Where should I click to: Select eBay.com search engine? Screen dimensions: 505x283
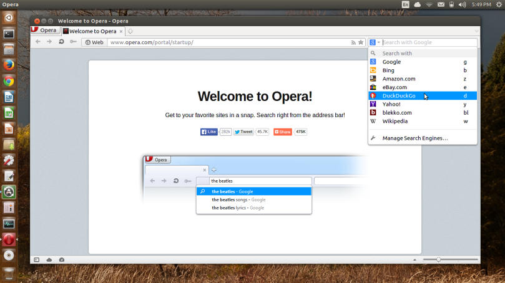423,87
